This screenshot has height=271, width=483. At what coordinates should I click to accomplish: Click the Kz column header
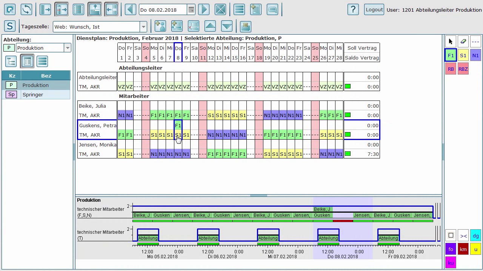[x=12, y=76]
